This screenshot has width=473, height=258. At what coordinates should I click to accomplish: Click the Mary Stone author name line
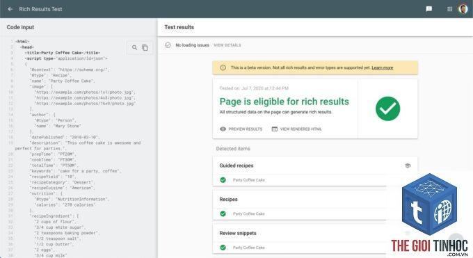58,126
